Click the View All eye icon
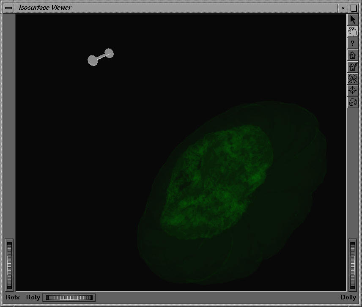The image size is (362, 307). tap(353, 79)
